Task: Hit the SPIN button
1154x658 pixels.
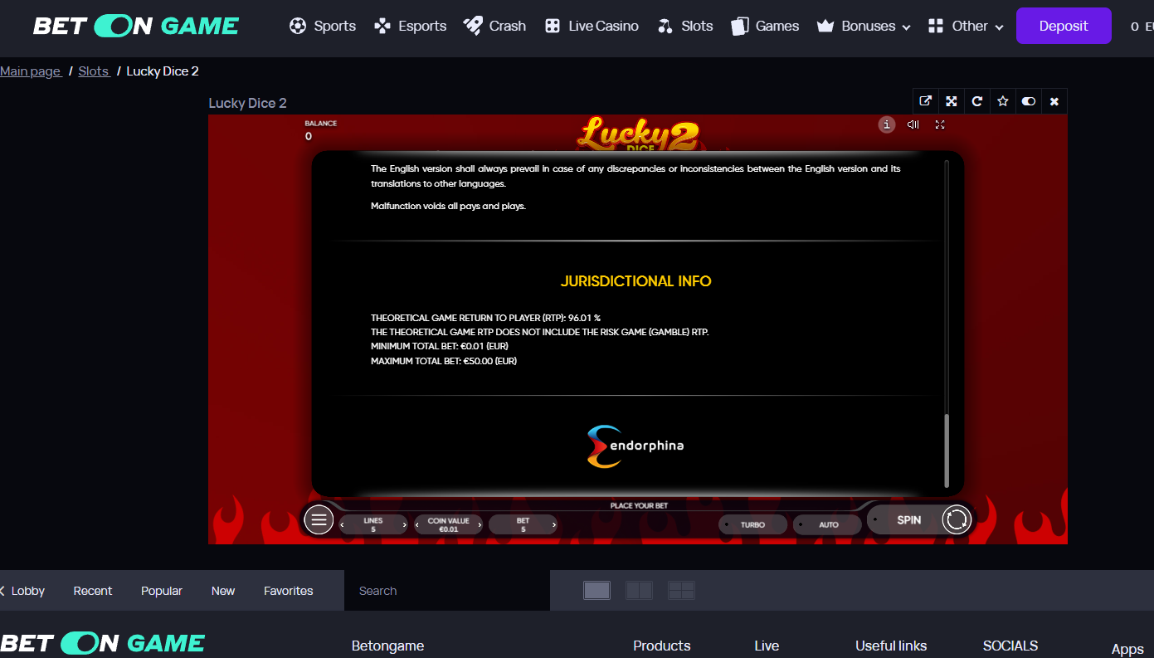Action: tap(909, 519)
